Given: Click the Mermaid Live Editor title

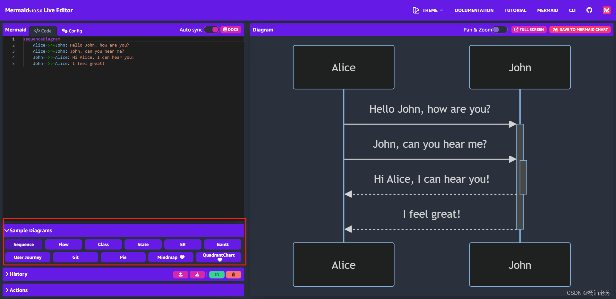Looking at the screenshot, I should click(39, 10).
